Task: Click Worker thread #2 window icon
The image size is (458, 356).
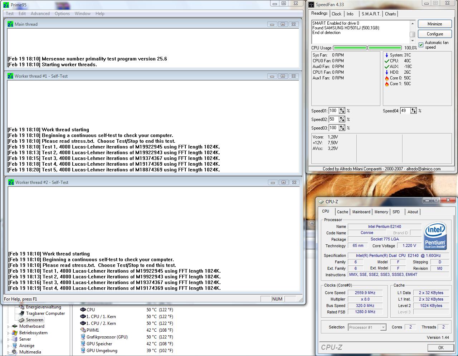Action: pyautogui.click(x=11, y=182)
